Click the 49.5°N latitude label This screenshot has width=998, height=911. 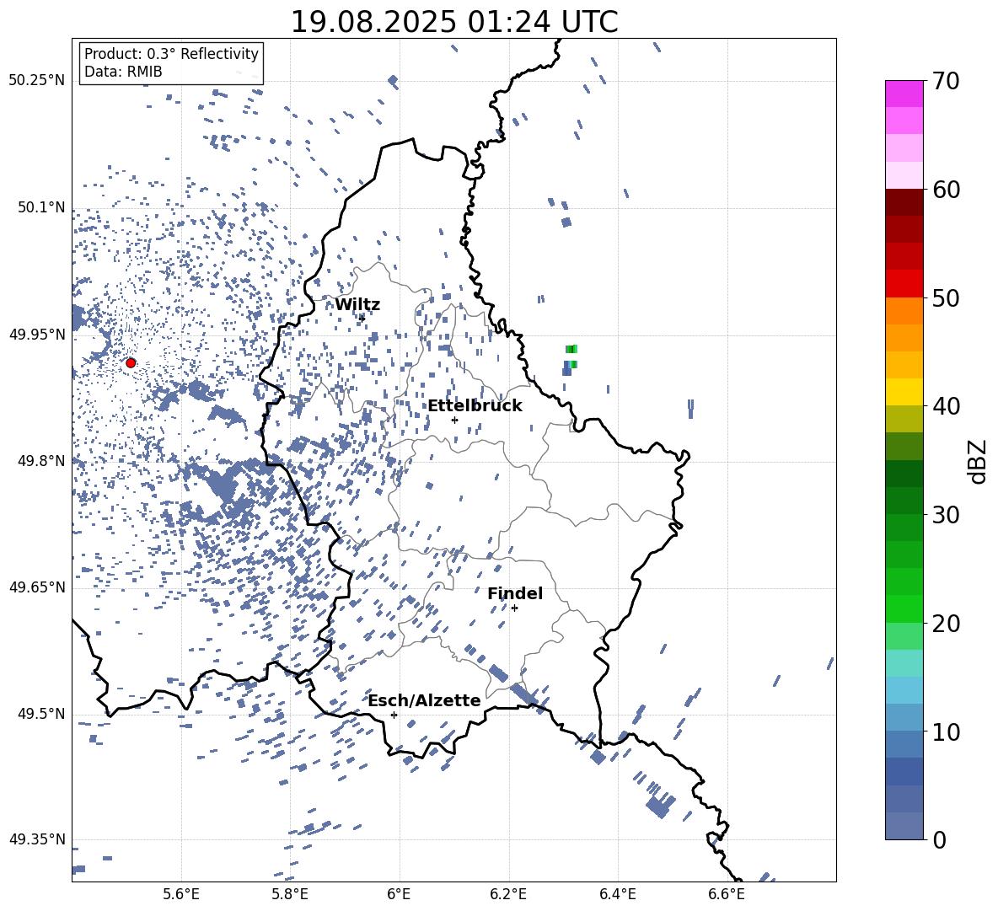41,714
